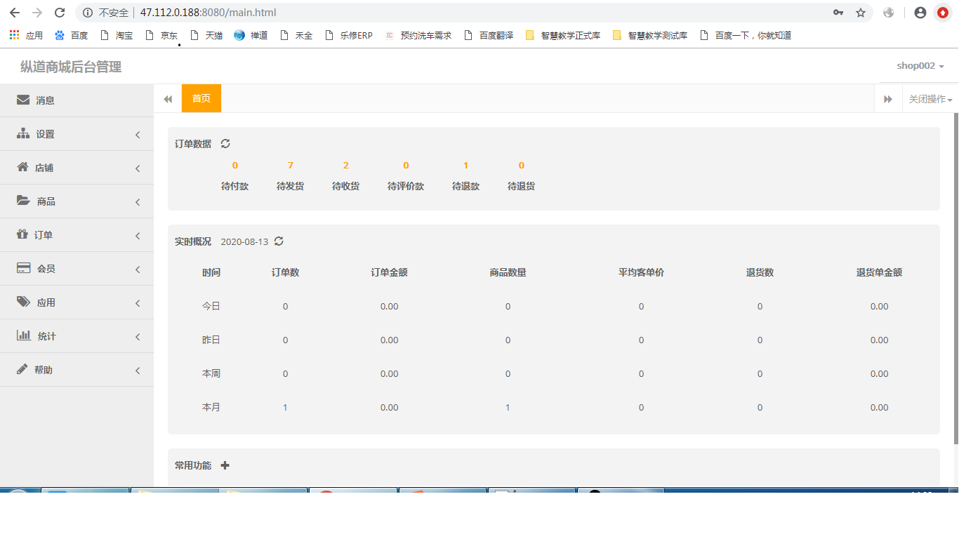Screen dimensions: 959x539
Task: Open the 智慧教学正式库 bookmark folder
Action: pyautogui.click(x=563, y=35)
